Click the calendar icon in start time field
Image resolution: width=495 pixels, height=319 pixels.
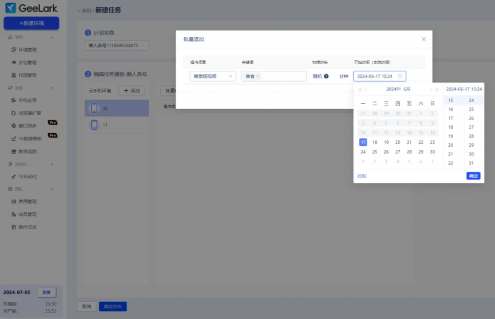[x=400, y=76]
